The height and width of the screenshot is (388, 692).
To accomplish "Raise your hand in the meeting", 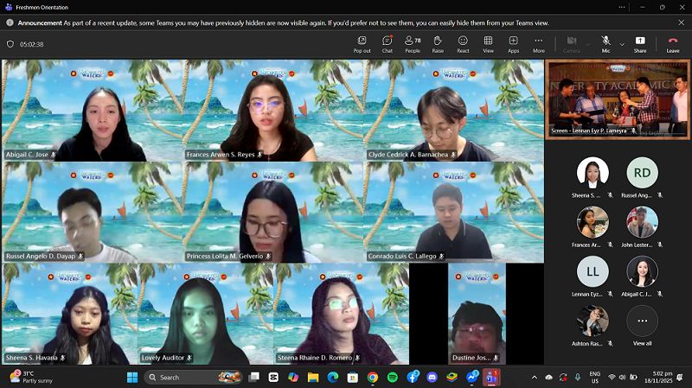I will (438, 43).
